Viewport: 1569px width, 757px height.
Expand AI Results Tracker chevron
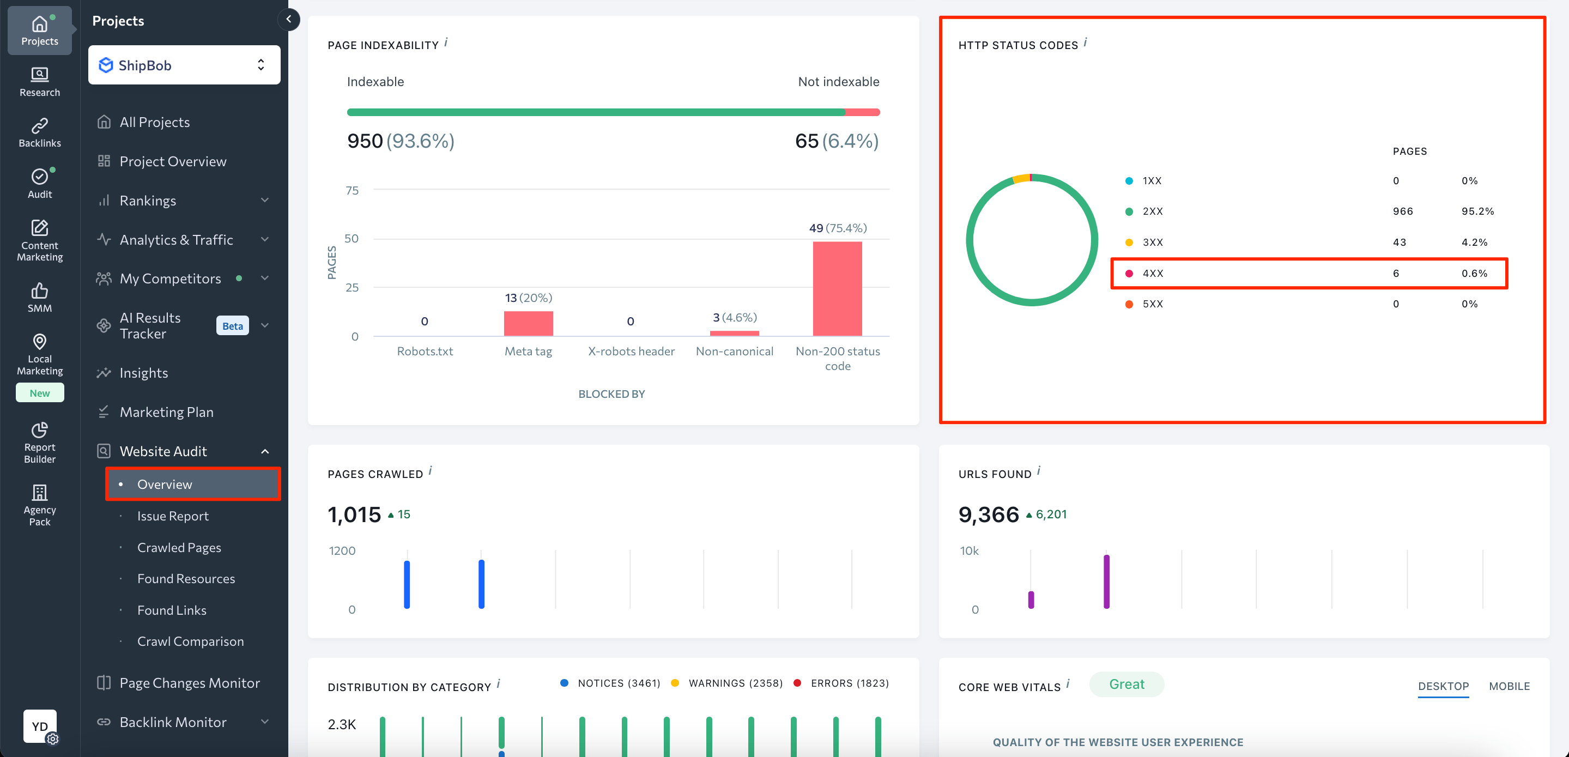tap(265, 326)
